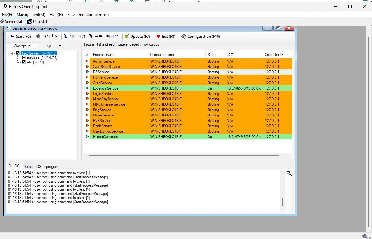Viewport: 372px width, 239px height.
Task: Click the status icon beside LoginService
Action: point(87,93)
